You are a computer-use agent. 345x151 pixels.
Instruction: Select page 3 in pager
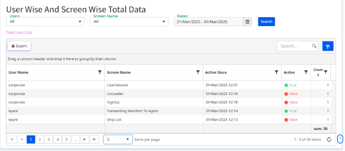[x=49, y=139]
